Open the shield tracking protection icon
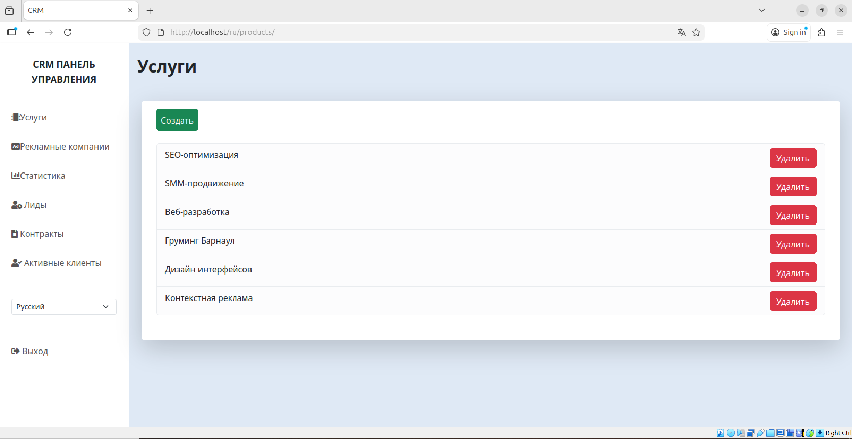 click(x=146, y=32)
